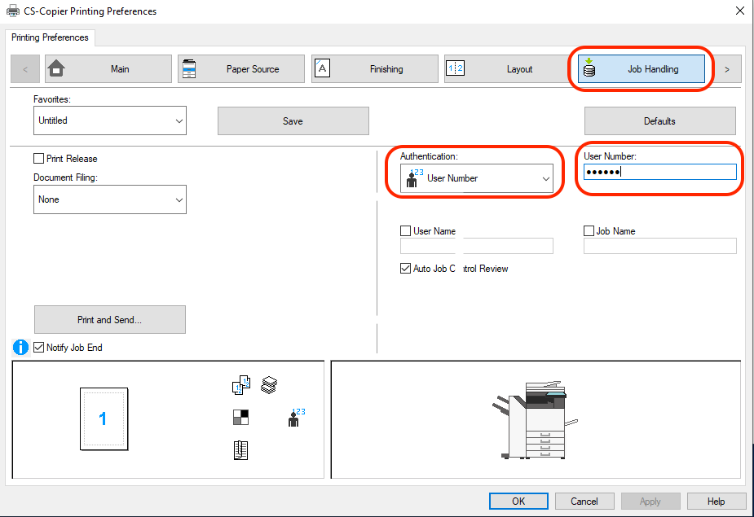Click into the User Number field
The height and width of the screenshot is (517, 754).
pyautogui.click(x=660, y=172)
